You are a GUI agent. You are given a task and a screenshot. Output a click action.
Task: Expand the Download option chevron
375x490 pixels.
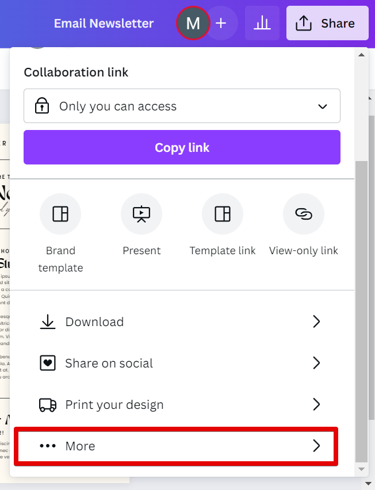coord(316,321)
